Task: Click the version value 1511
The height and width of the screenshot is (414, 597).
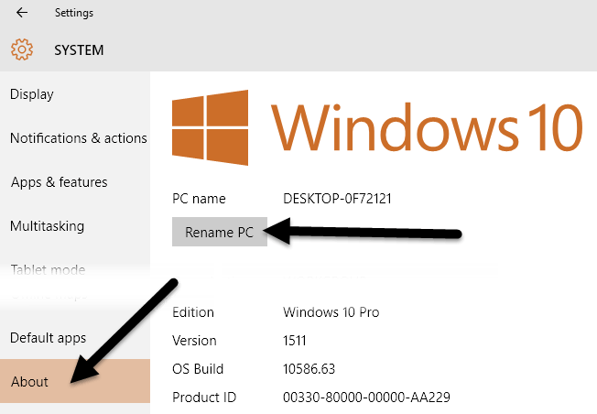Action: 294,341
